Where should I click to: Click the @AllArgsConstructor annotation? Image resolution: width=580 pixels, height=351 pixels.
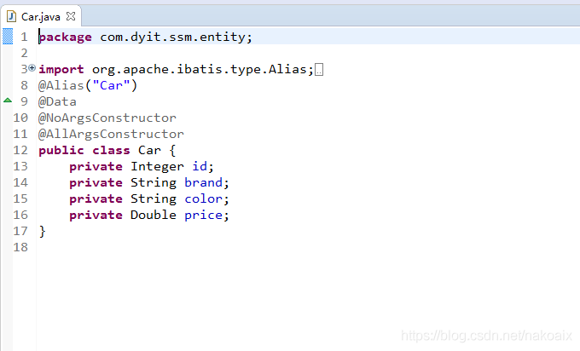pos(111,134)
